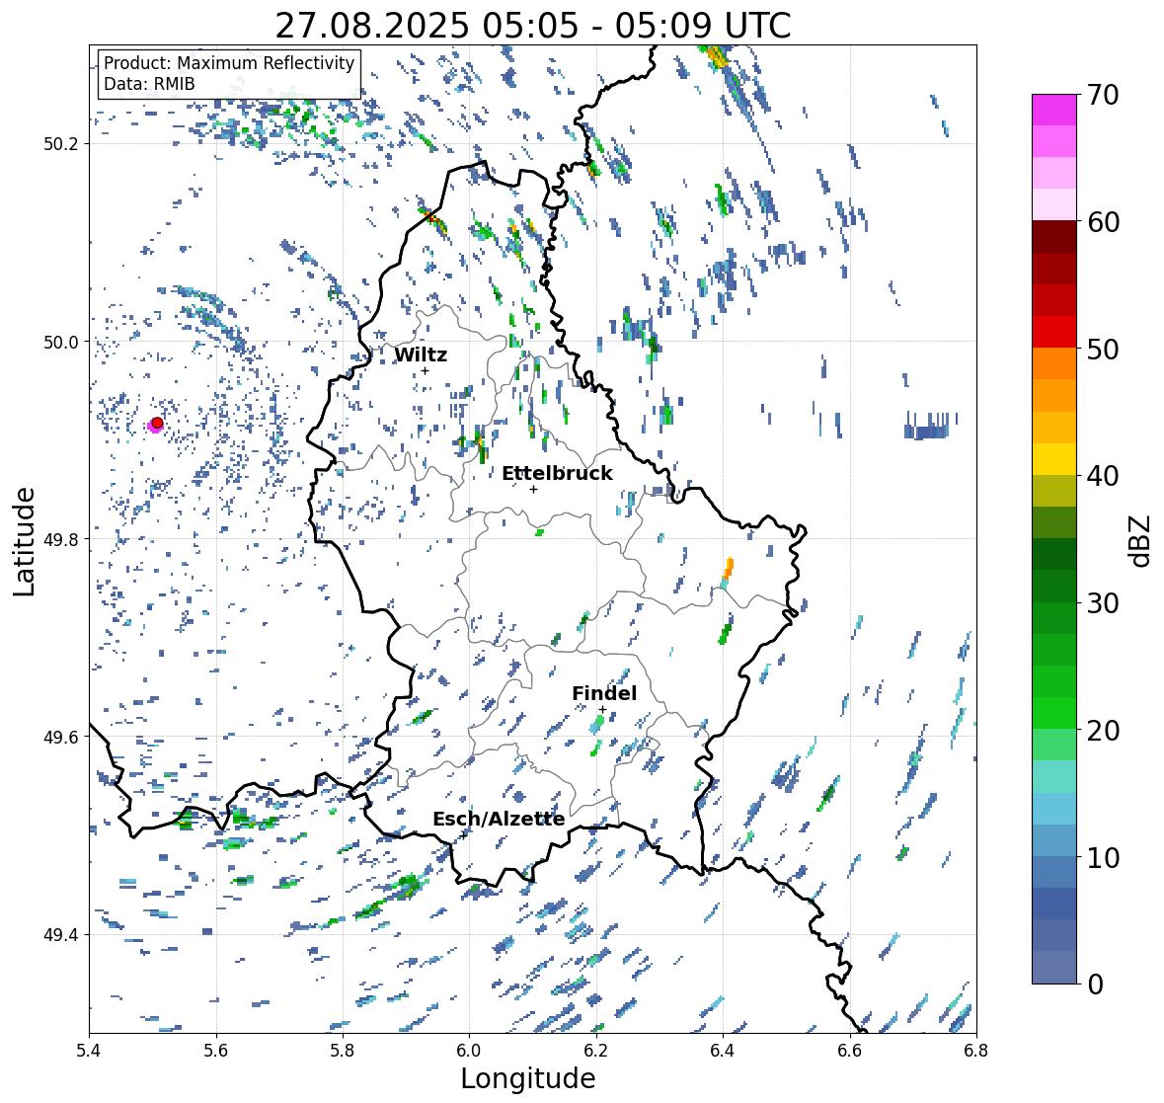Click the dBZ colorbar label
Screen dimensions: 1164x1103
click(x=1140, y=541)
